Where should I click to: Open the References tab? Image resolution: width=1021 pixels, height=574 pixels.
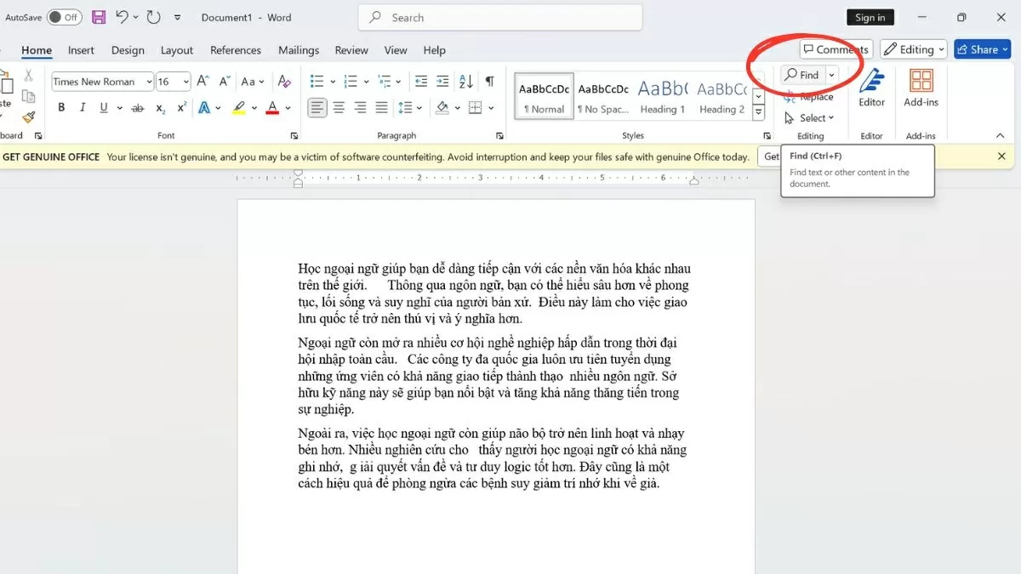tap(237, 50)
